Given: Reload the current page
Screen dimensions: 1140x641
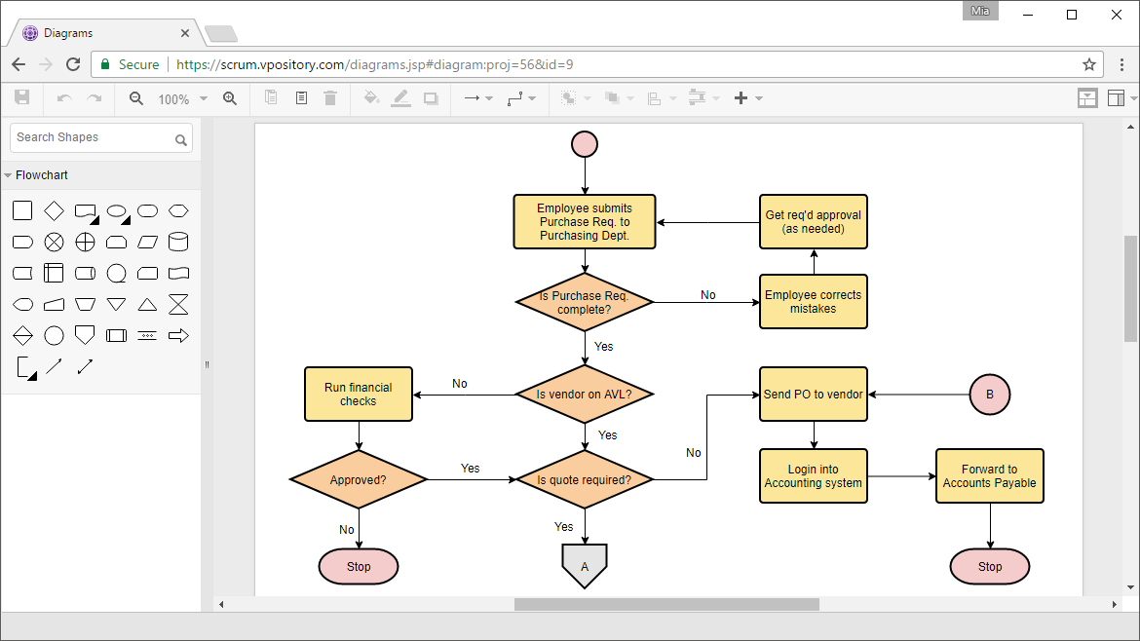Looking at the screenshot, I should coord(73,64).
